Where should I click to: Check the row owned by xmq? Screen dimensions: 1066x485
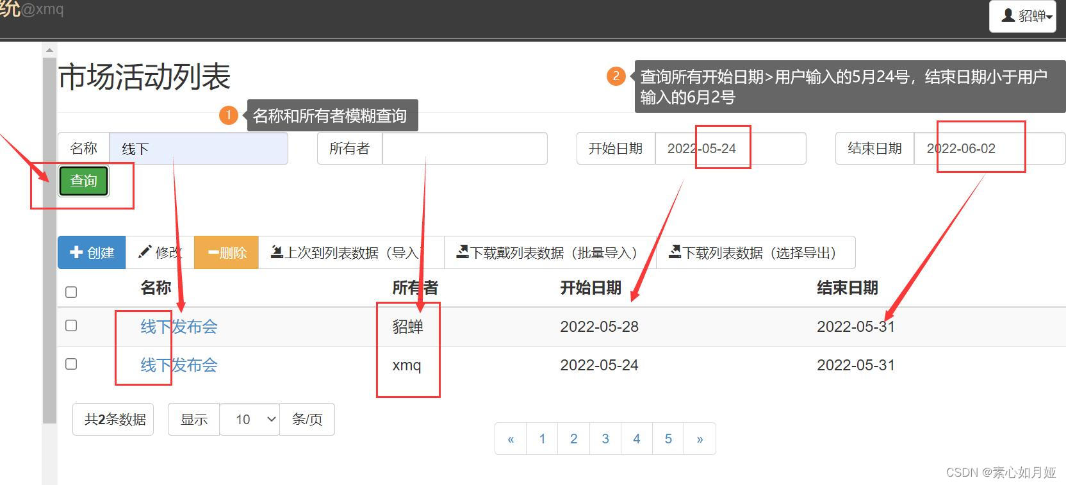coord(71,364)
